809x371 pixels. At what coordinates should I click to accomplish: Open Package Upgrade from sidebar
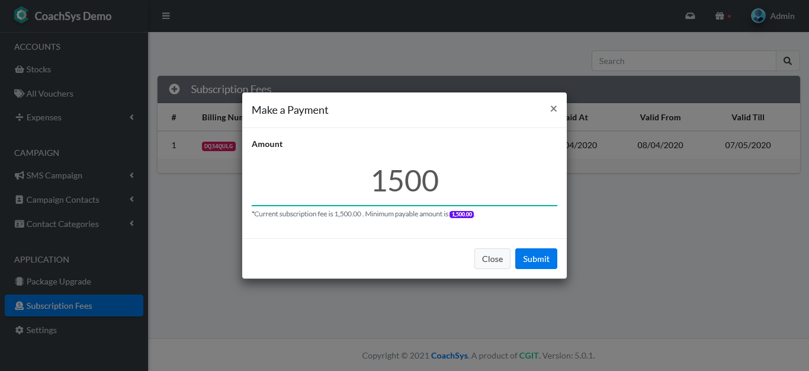coord(58,282)
